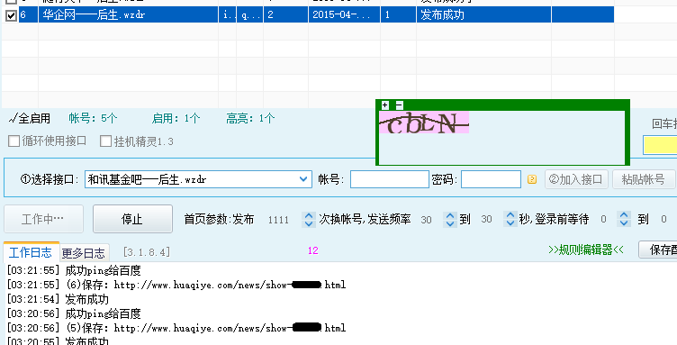
Task: Click the cbLN captcha image
Action: click(424, 123)
